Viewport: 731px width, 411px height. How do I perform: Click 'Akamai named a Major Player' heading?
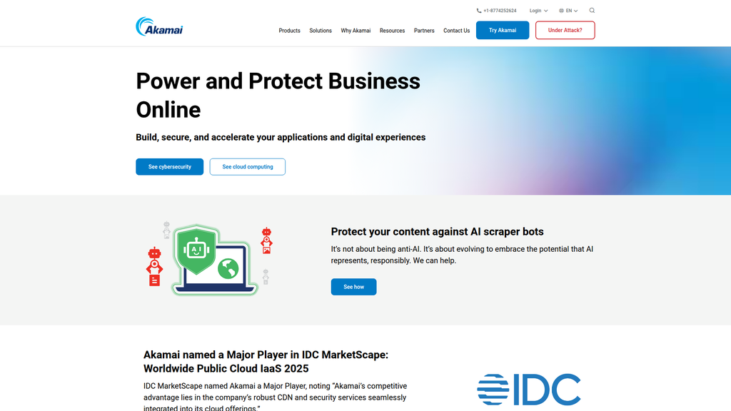click(x=266, y=362)
